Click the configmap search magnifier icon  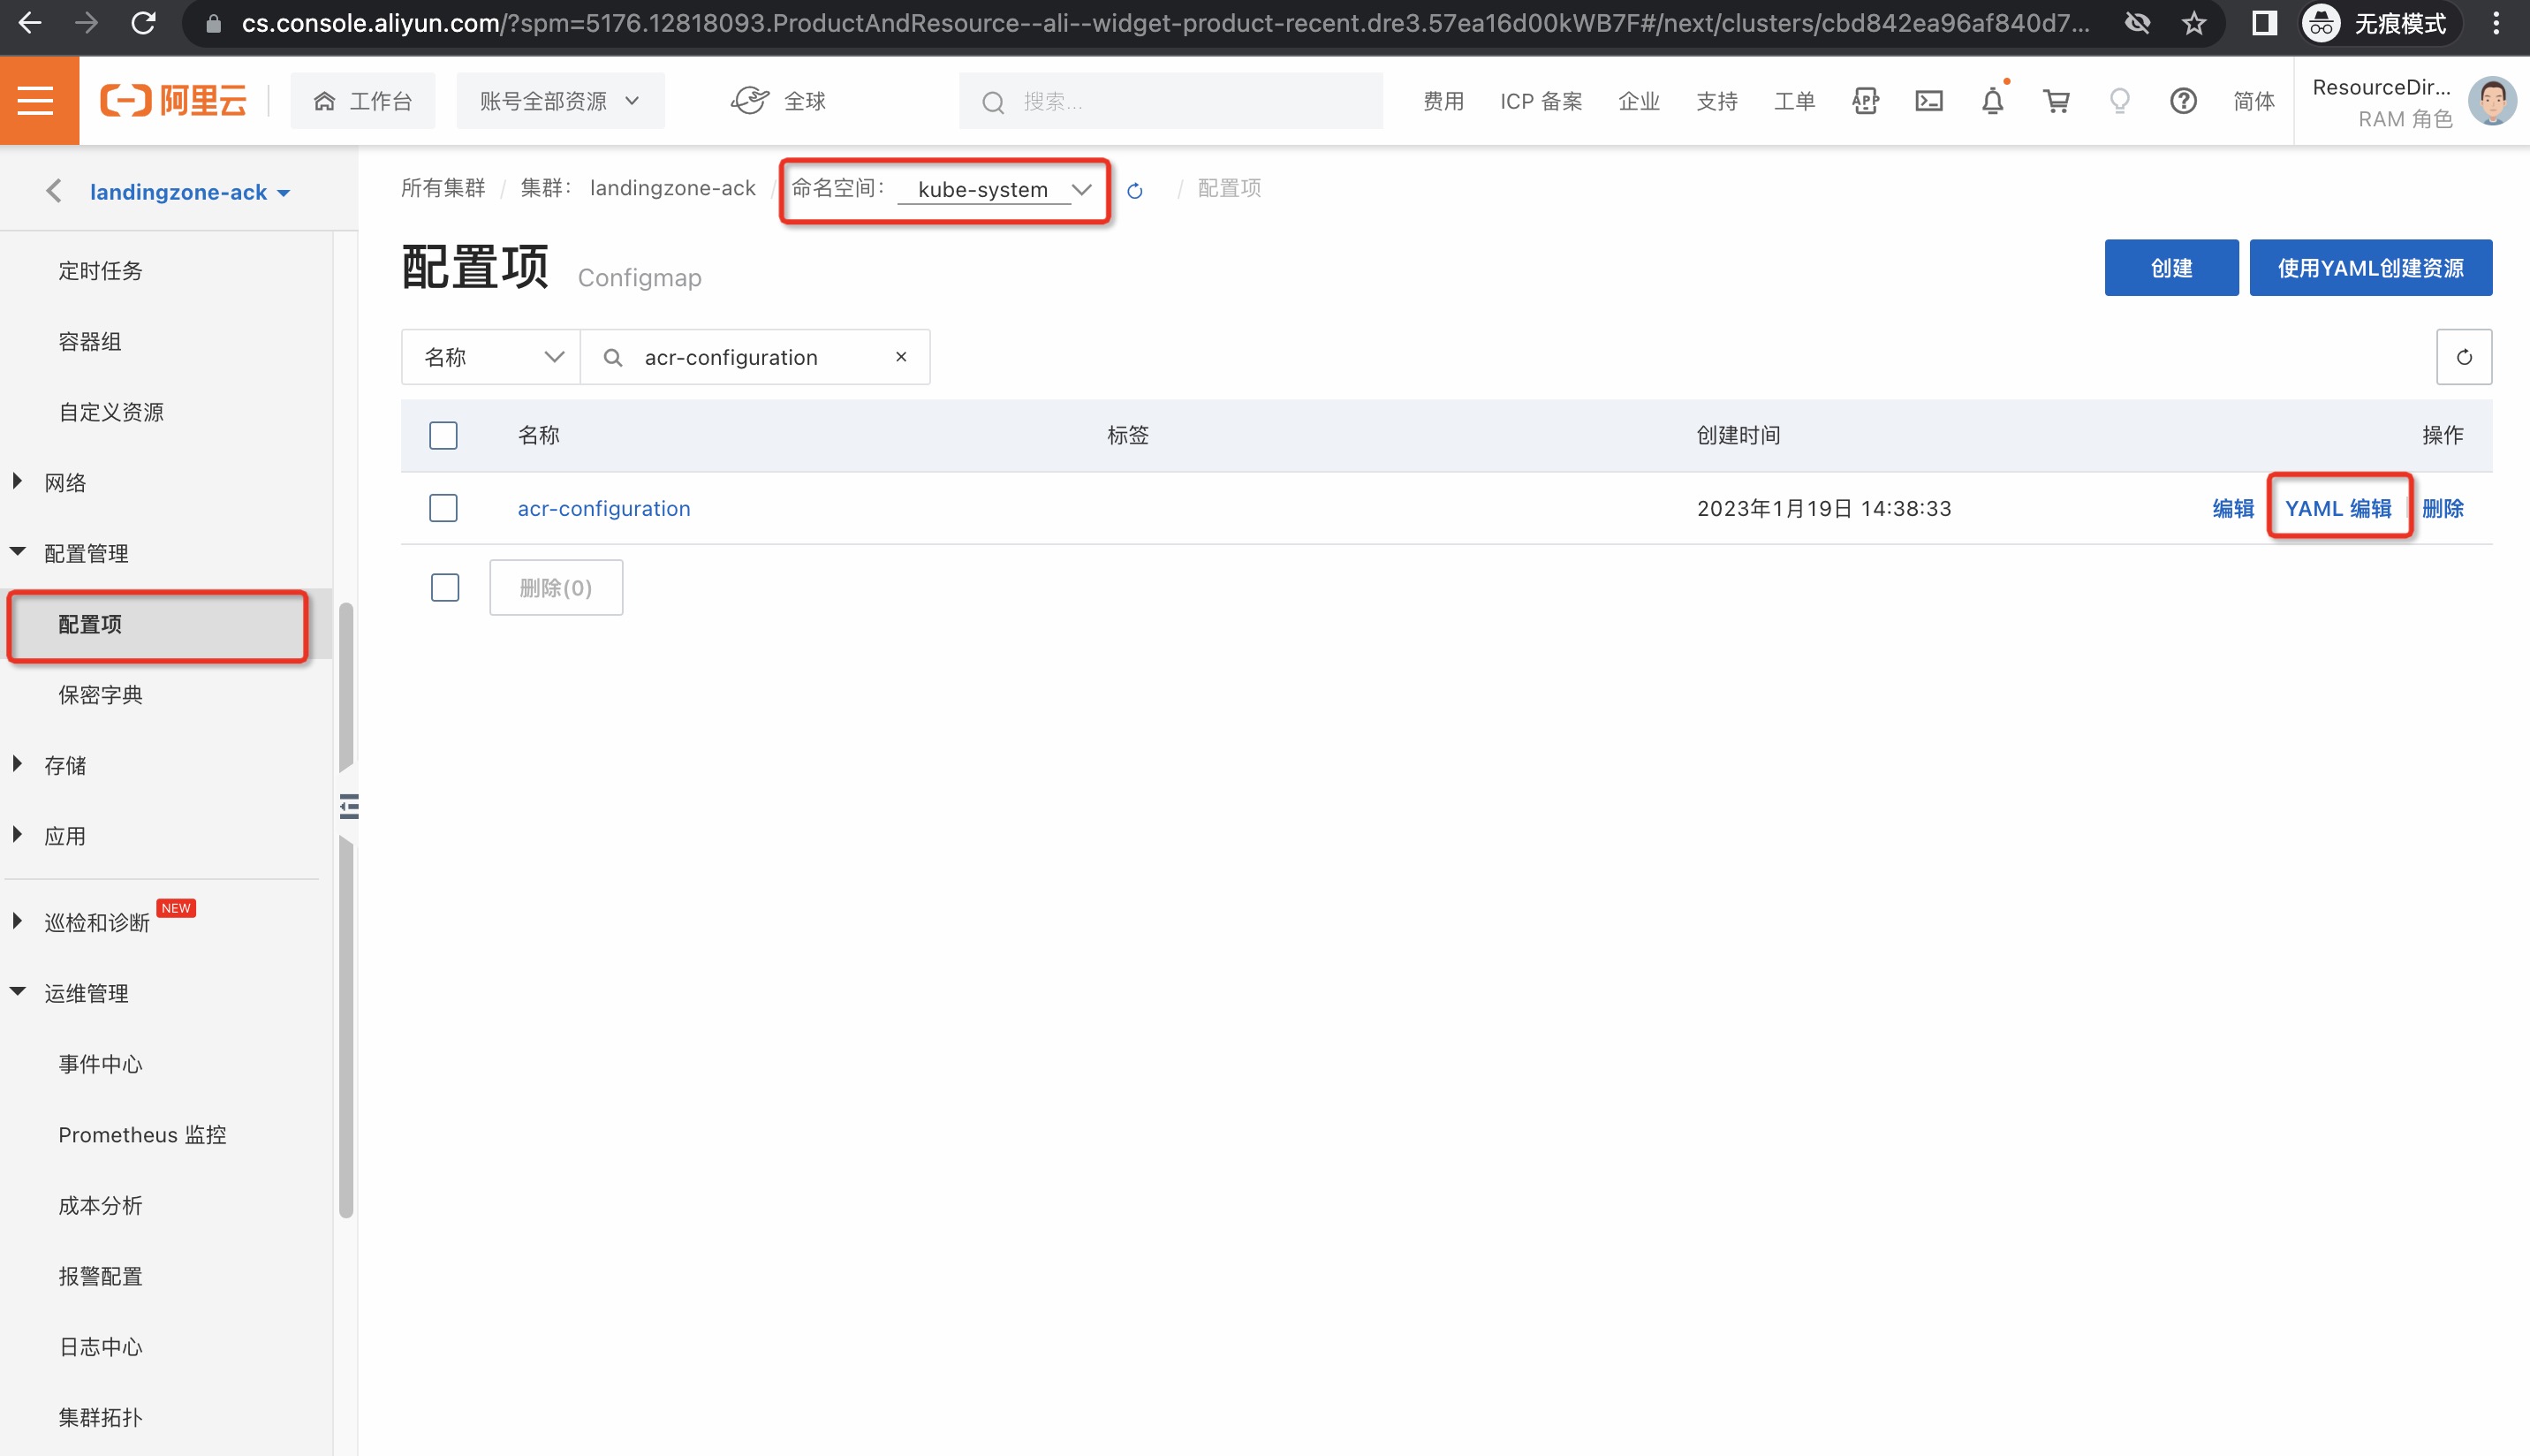pos(613,358)
